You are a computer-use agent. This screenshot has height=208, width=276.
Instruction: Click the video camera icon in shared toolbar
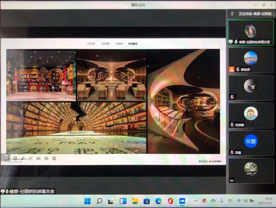tap(39, 159)
